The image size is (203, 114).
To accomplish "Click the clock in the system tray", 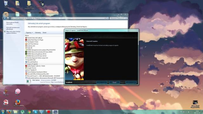I will point(197,112).
